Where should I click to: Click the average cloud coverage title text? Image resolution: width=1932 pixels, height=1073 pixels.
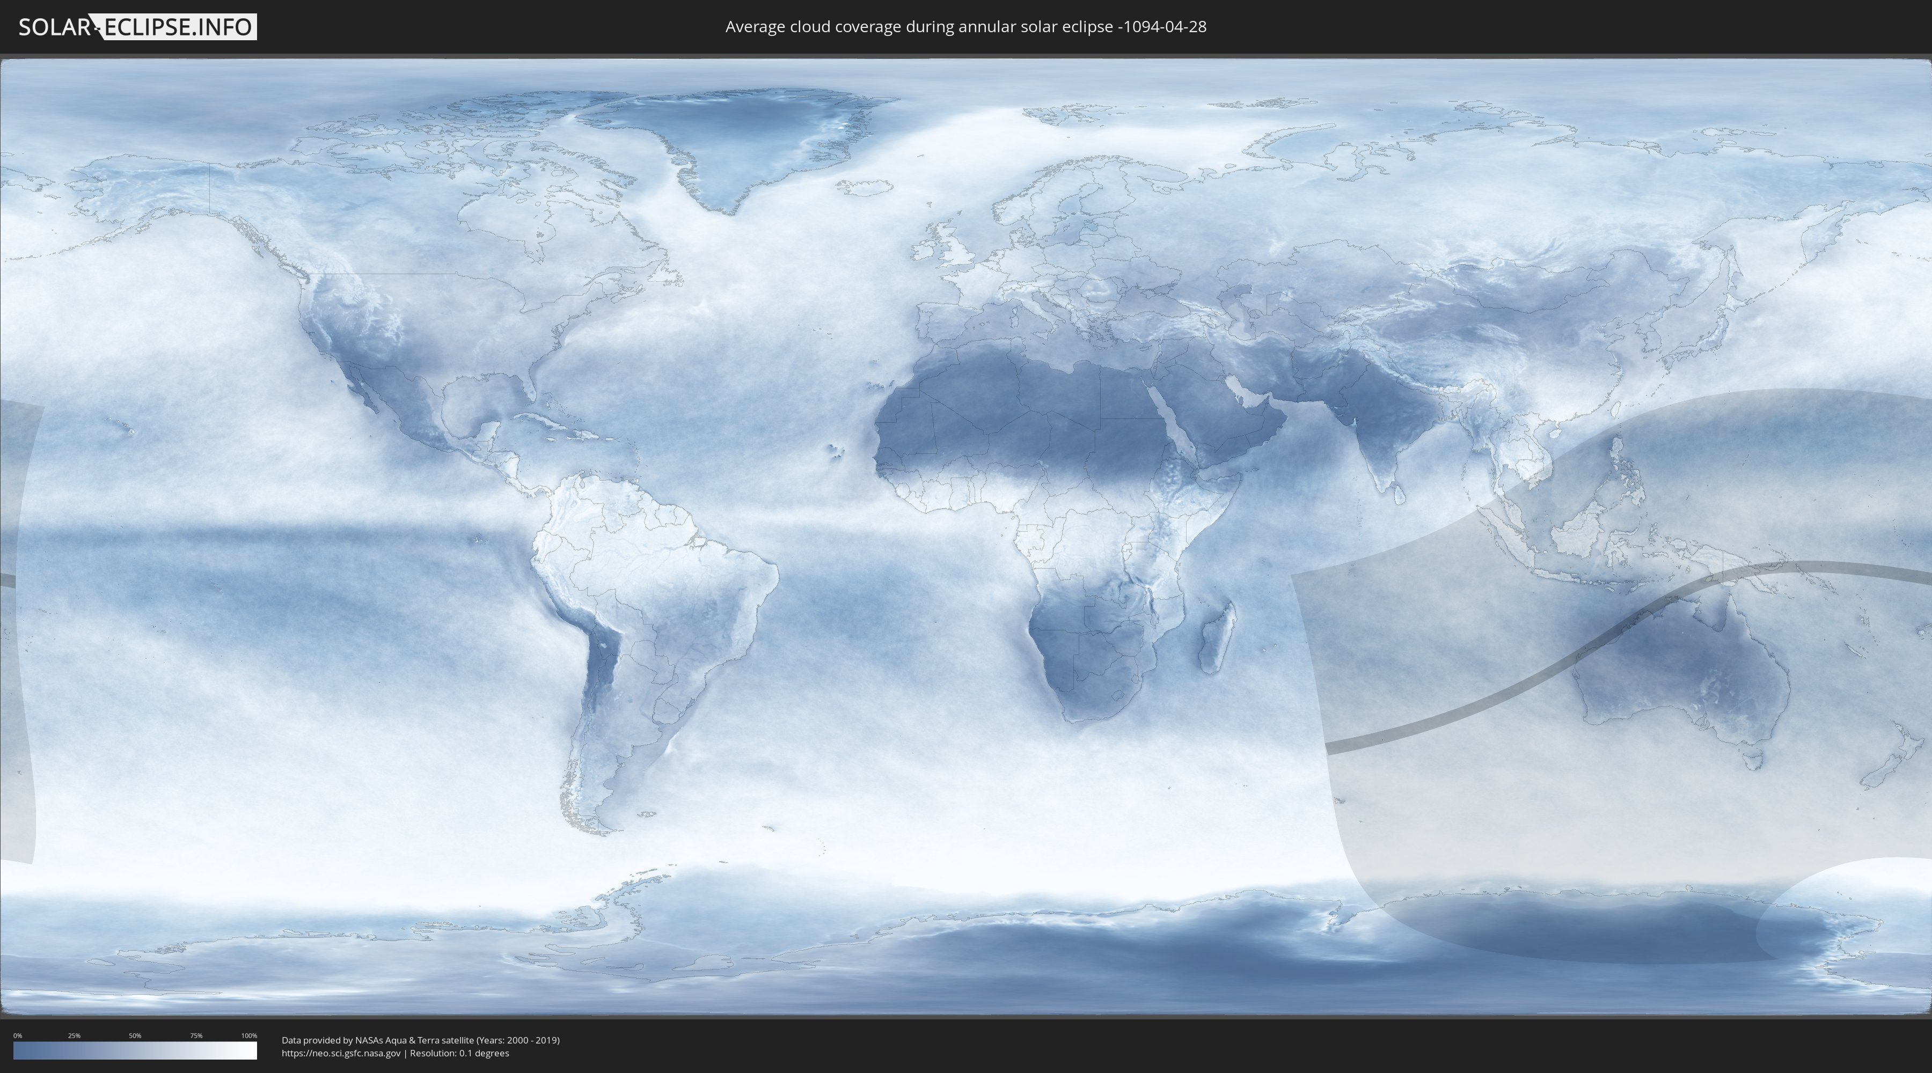pos(965,27)
